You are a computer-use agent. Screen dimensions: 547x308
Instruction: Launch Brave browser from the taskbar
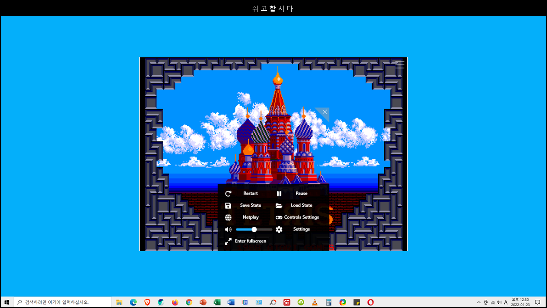[x=147, y=302]
